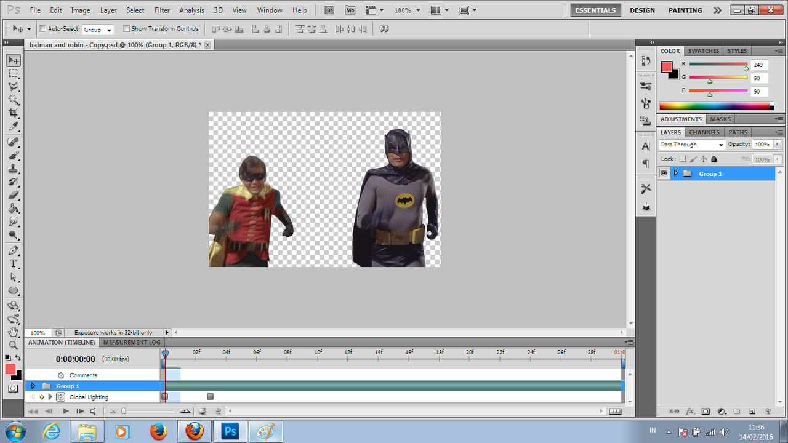Toggle onion skins in timeline
This screenshot has height=443, width=788.
(x=202, y=411)
